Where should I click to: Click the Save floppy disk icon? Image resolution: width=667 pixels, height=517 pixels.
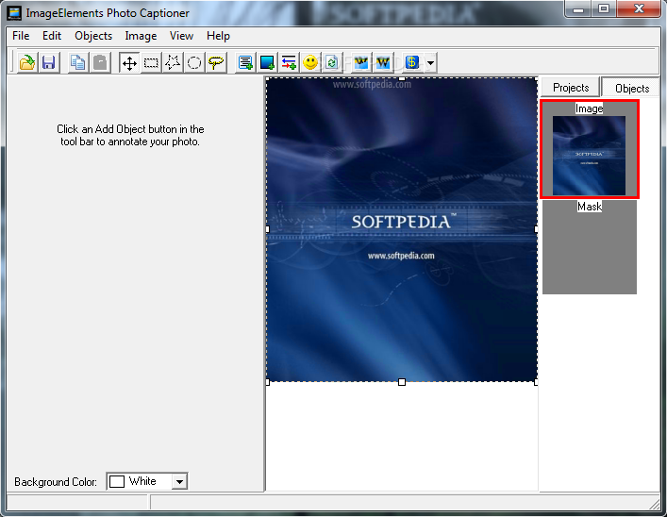pyautogui.click(x=48, y=63)
